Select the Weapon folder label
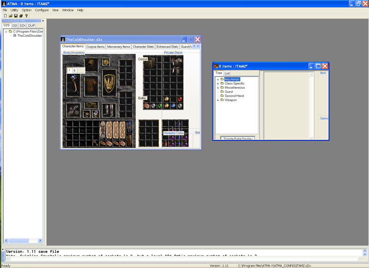This screenshot has height=268, width=369. pyautogui.click(x=231, y=100)
